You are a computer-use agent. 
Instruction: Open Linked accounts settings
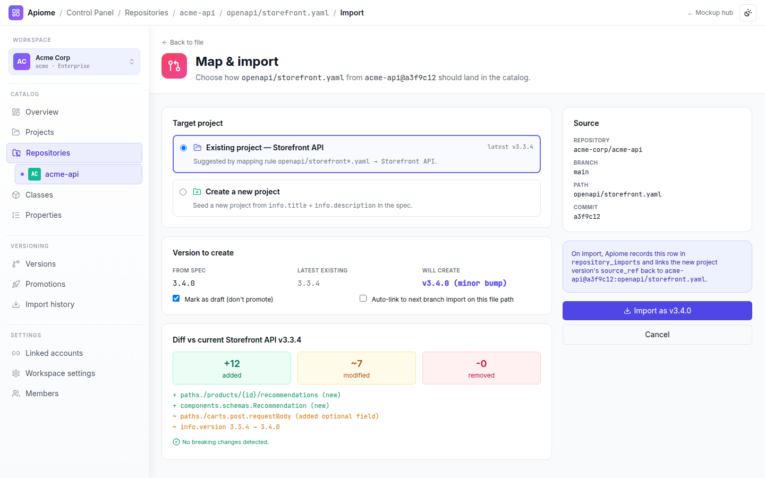(x=74, y=353)
